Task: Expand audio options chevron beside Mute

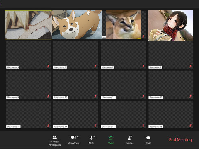Action: point(94,137)
